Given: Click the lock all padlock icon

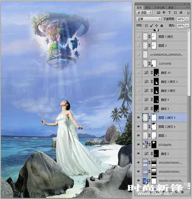Looking at the screenshot, I should (161, 25).
